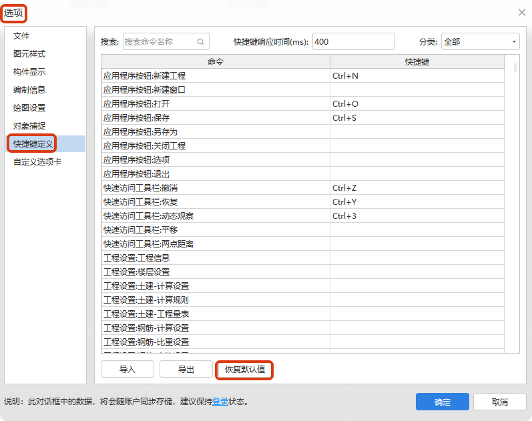Click the 快捷键 column header
532x421 pixels.
click(x=417, y=62)
